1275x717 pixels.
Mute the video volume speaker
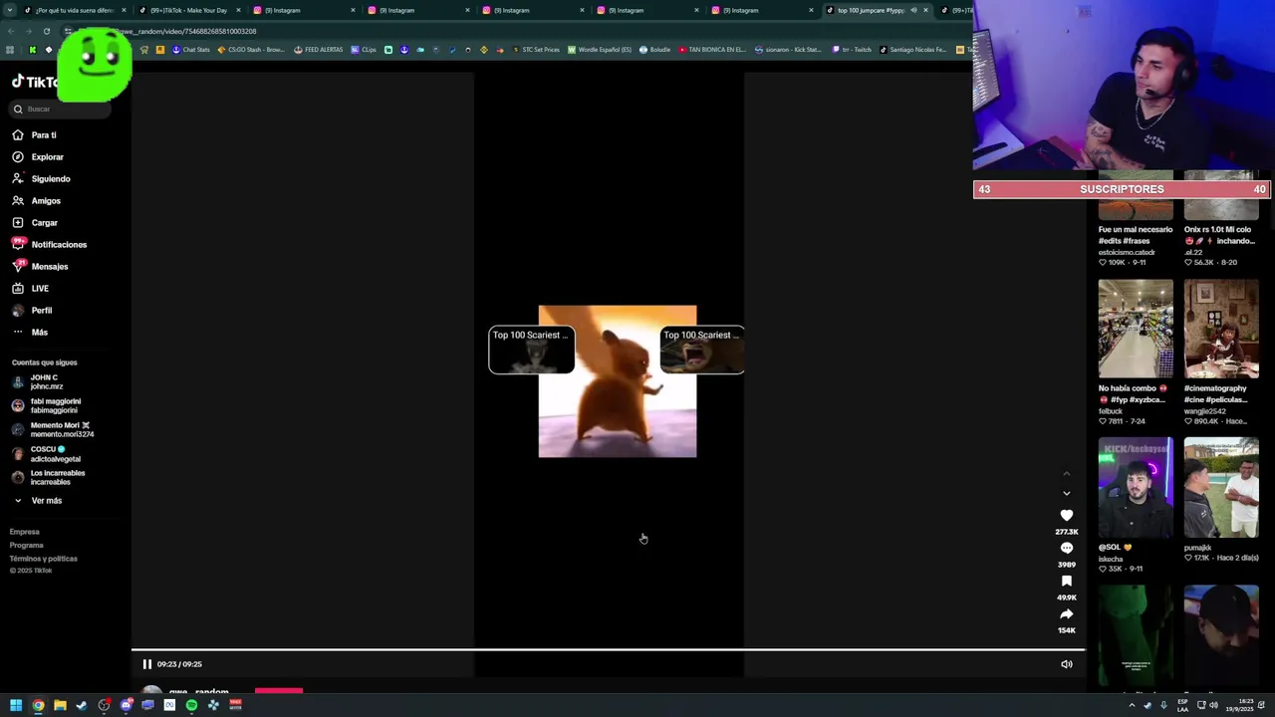click(1066, 664)
